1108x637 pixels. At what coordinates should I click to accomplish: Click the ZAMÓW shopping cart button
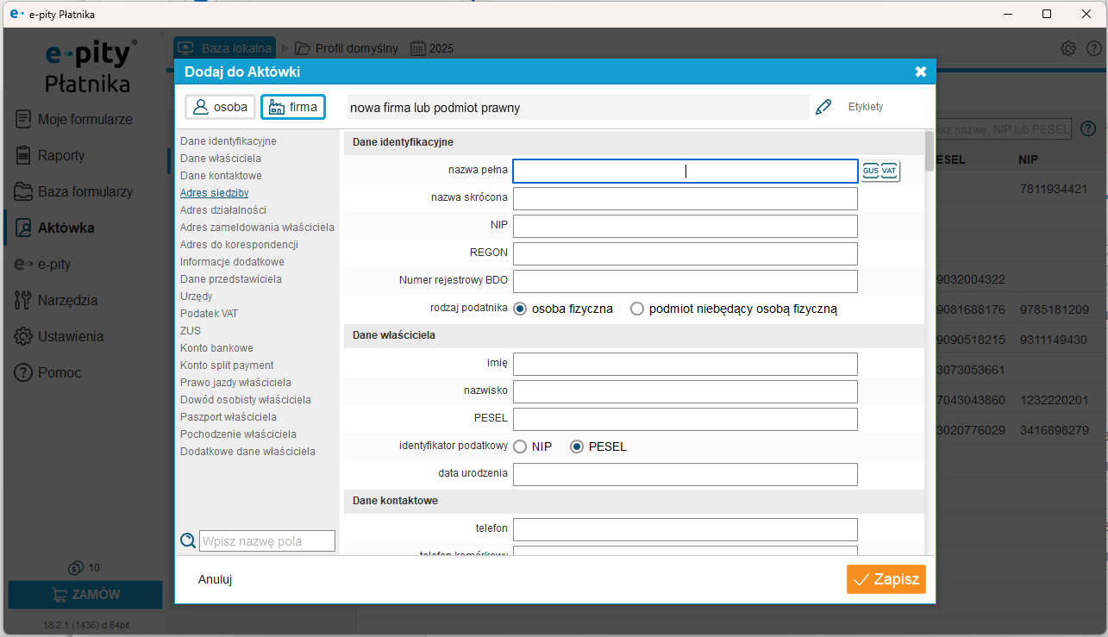tap(85, 595)
